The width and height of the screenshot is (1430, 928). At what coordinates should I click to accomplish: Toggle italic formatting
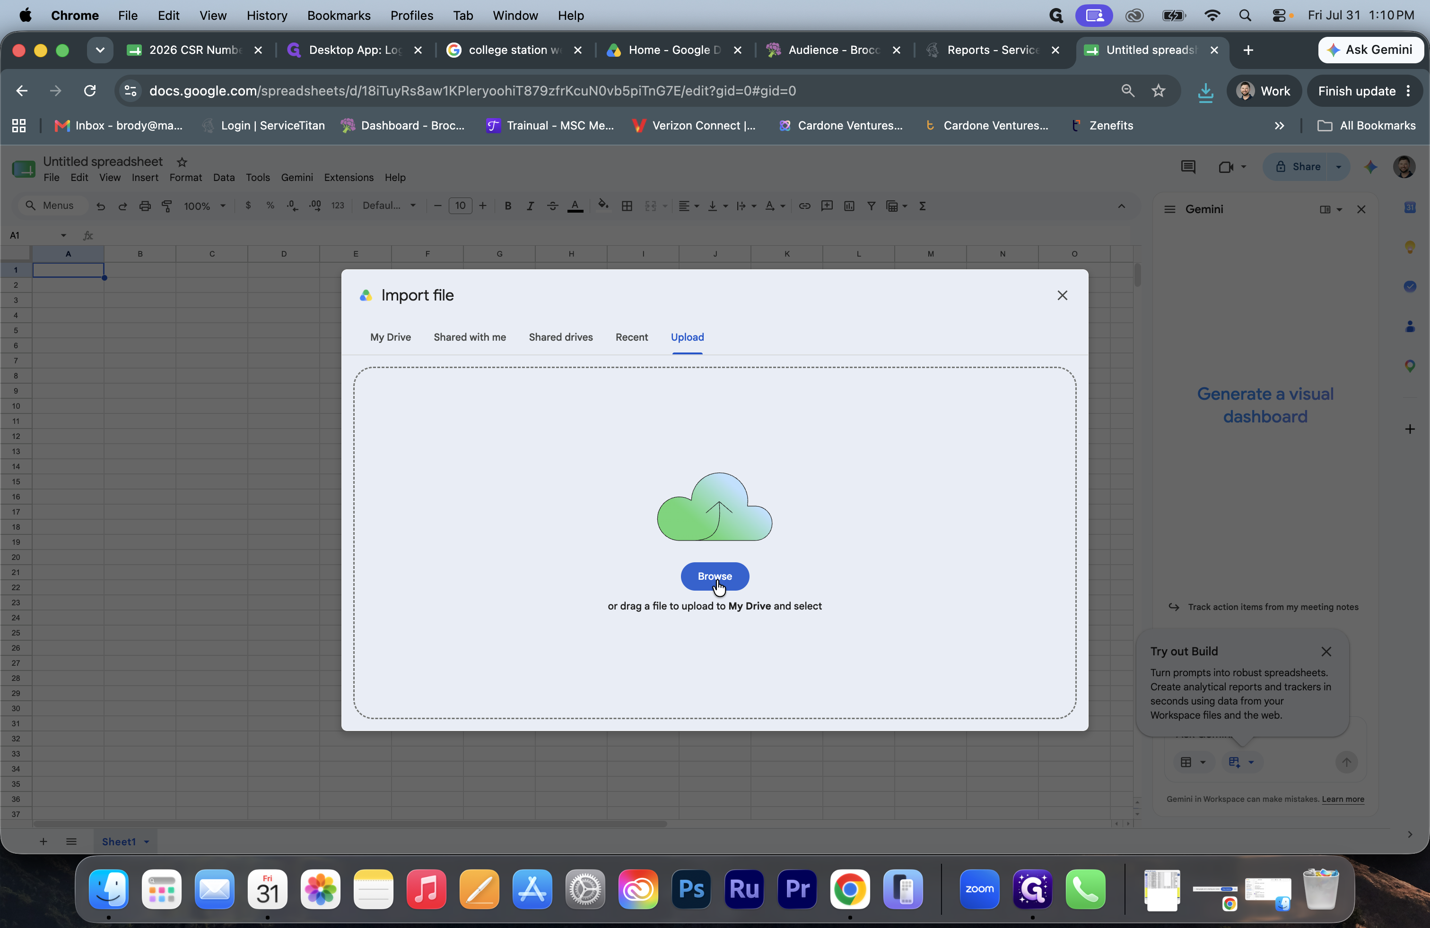click(530, 206)
